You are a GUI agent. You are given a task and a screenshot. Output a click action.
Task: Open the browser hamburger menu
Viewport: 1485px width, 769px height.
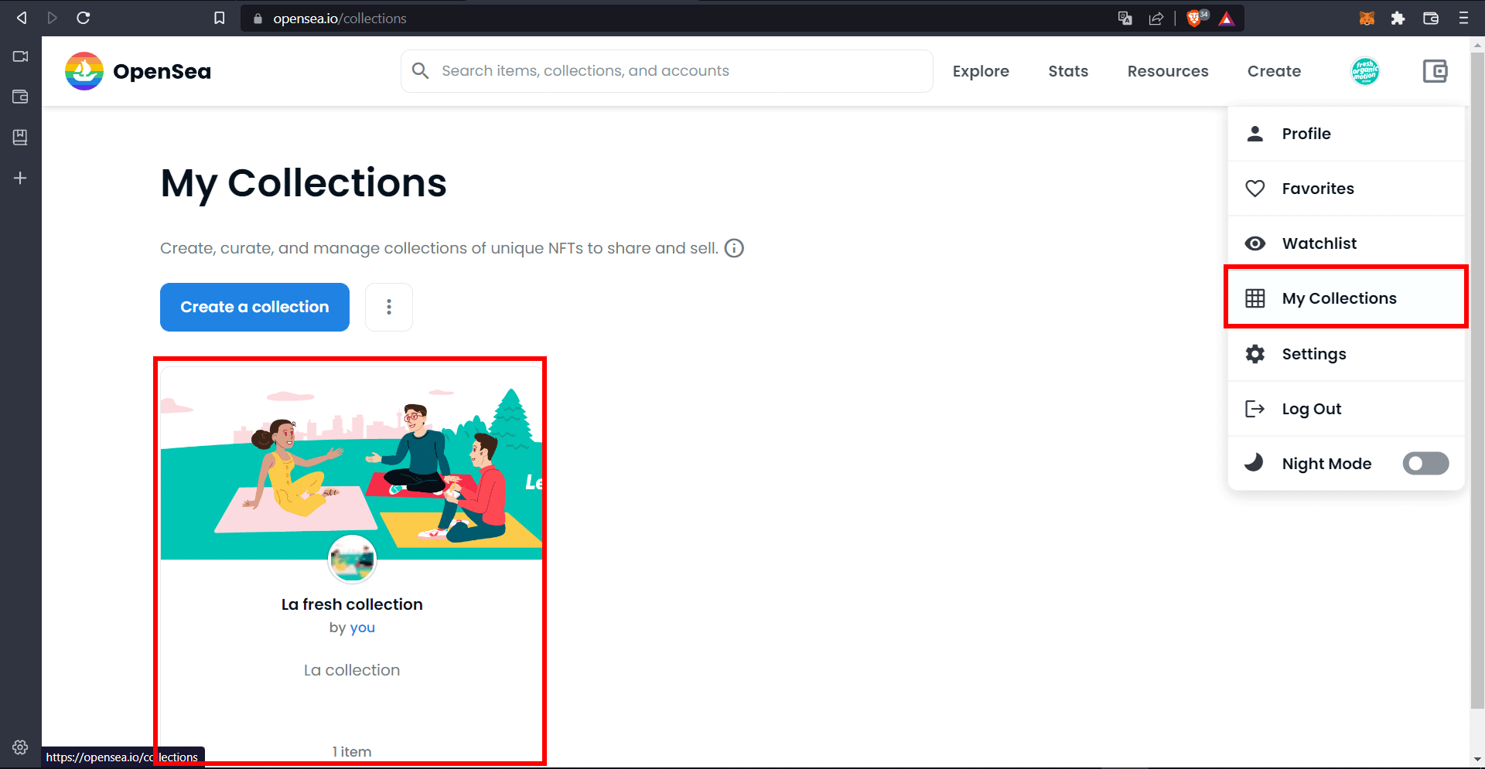pos(1463,18)
